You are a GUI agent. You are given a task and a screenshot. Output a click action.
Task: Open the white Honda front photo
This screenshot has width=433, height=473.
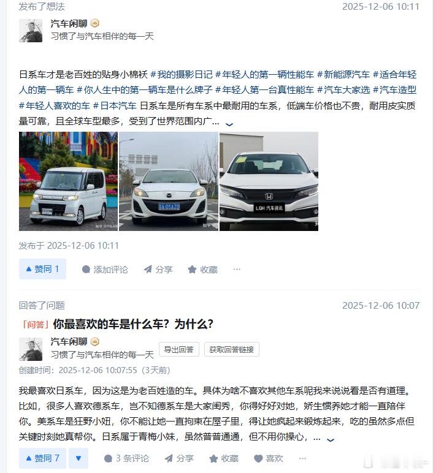tap(269, 181)
